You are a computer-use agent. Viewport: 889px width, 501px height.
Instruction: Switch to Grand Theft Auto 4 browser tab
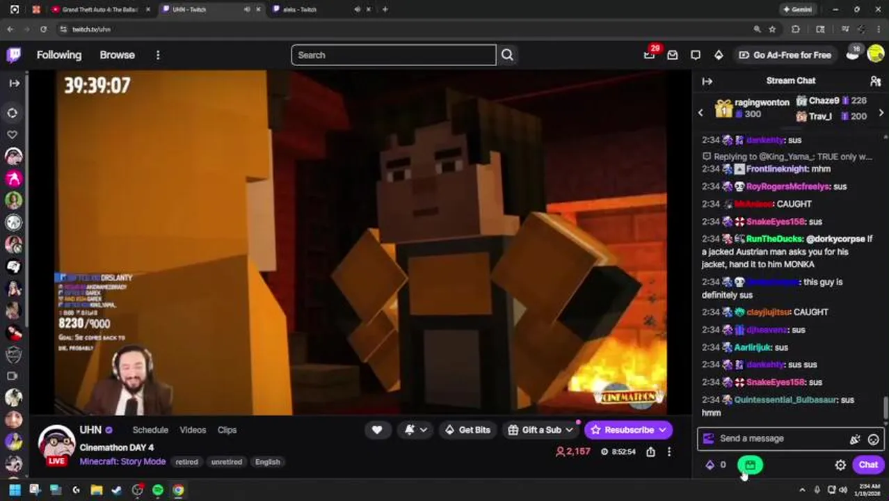100,10
